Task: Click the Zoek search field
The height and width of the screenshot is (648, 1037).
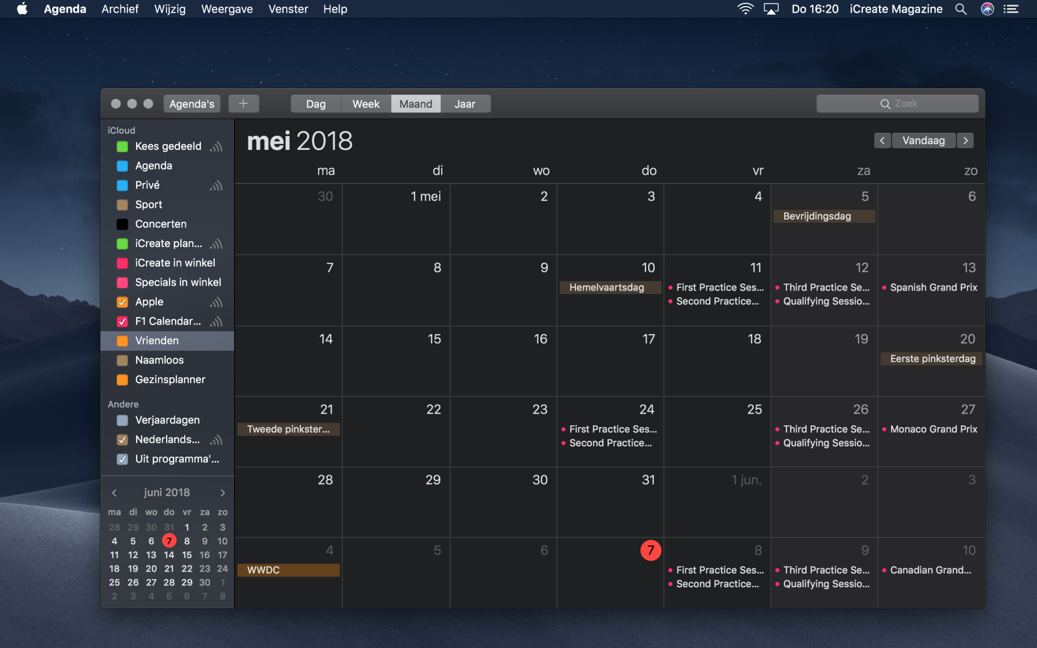Action: (x=897, y=104)
